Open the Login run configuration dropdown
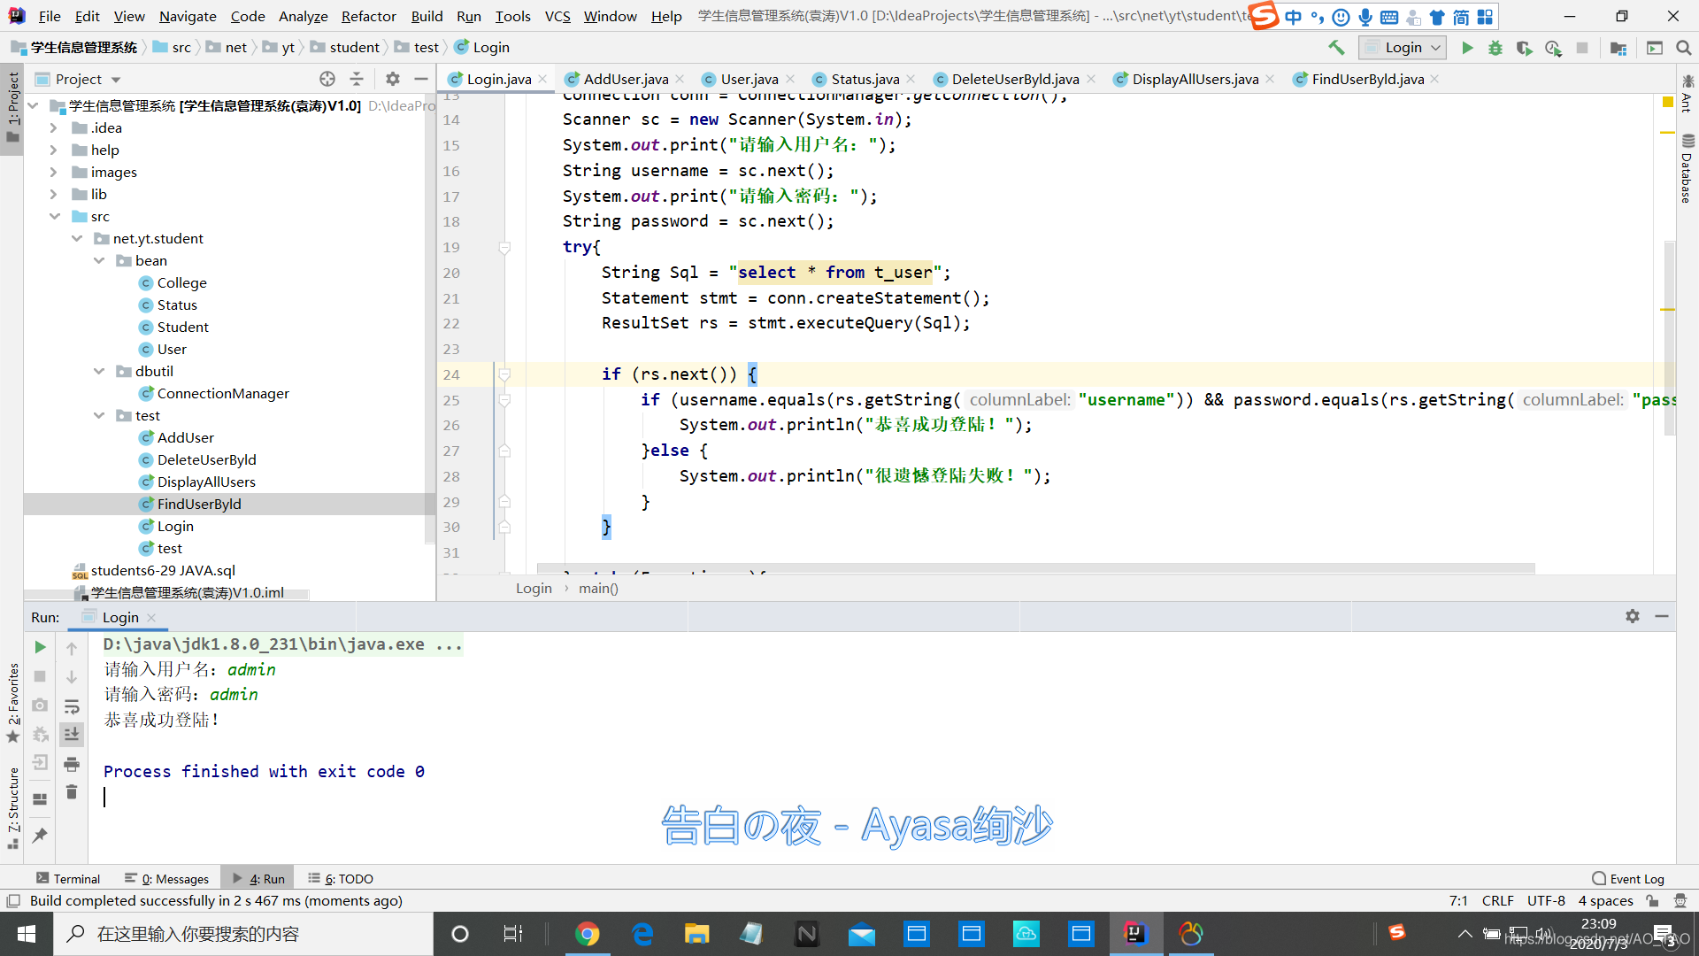 (1403, 48)
